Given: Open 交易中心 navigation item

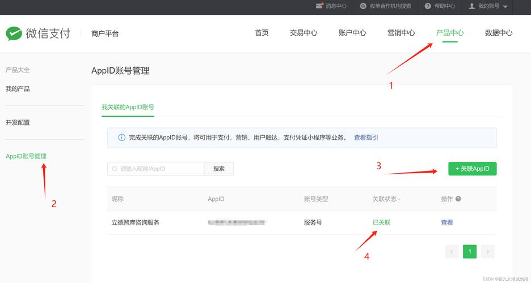Looking at the screenshot, I should click(304, 33).
